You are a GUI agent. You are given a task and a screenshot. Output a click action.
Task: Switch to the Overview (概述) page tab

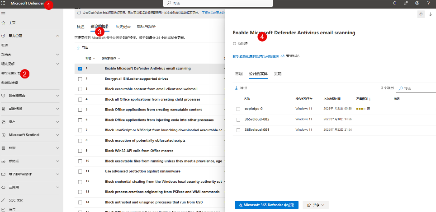[x=81, y=27]
